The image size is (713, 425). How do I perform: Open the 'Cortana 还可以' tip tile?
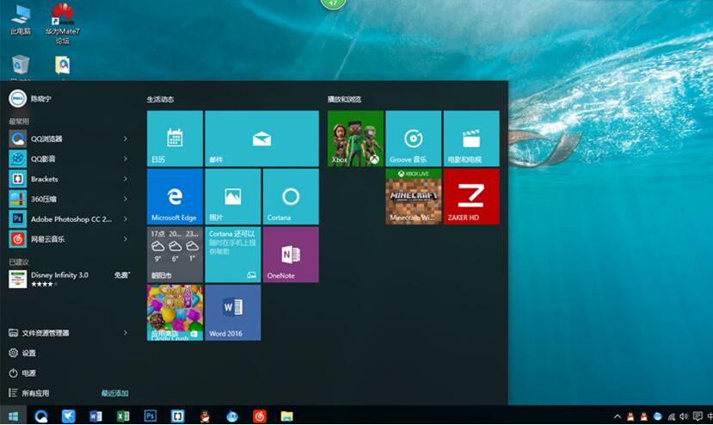pyautogui.click(x=233, y=255)
